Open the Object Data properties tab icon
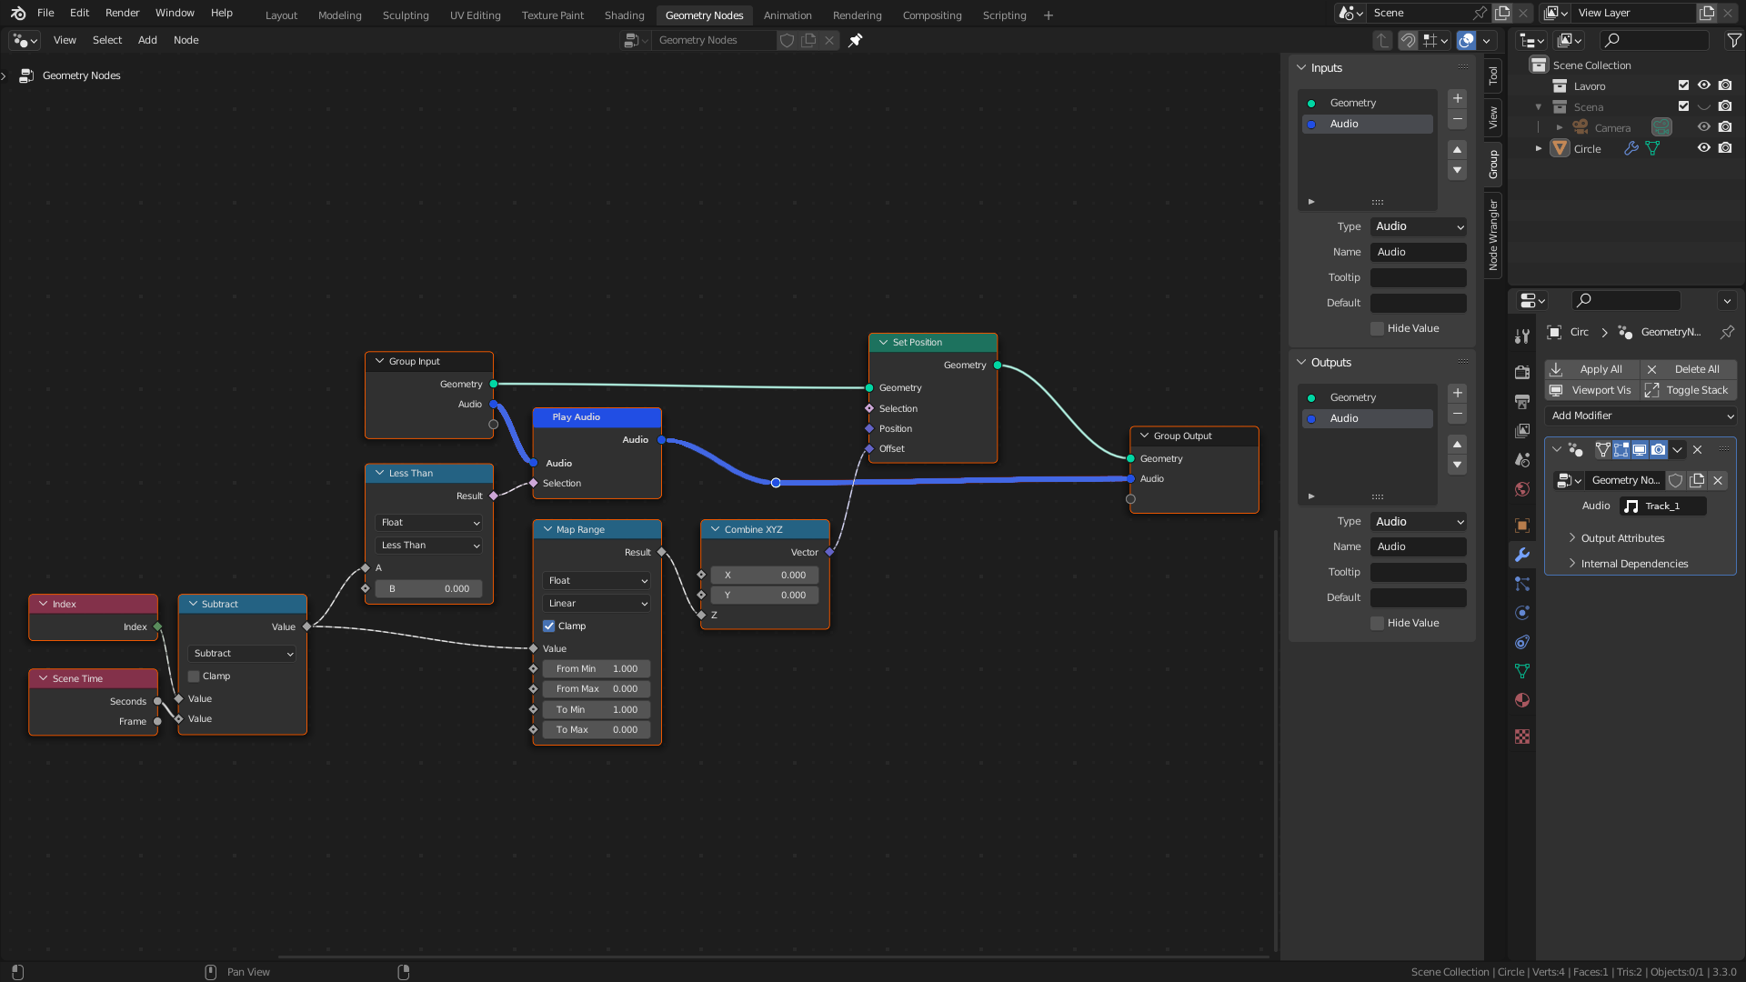Viewport: 1746px width, 982px height. [1522, 670]
